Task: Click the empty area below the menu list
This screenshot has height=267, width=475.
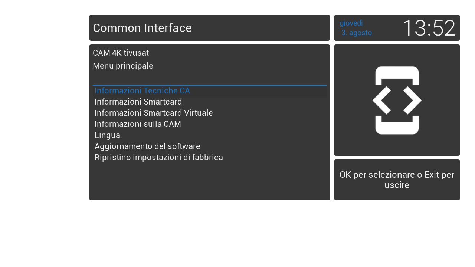Action: pyautogui.click(x=210, y=181)
